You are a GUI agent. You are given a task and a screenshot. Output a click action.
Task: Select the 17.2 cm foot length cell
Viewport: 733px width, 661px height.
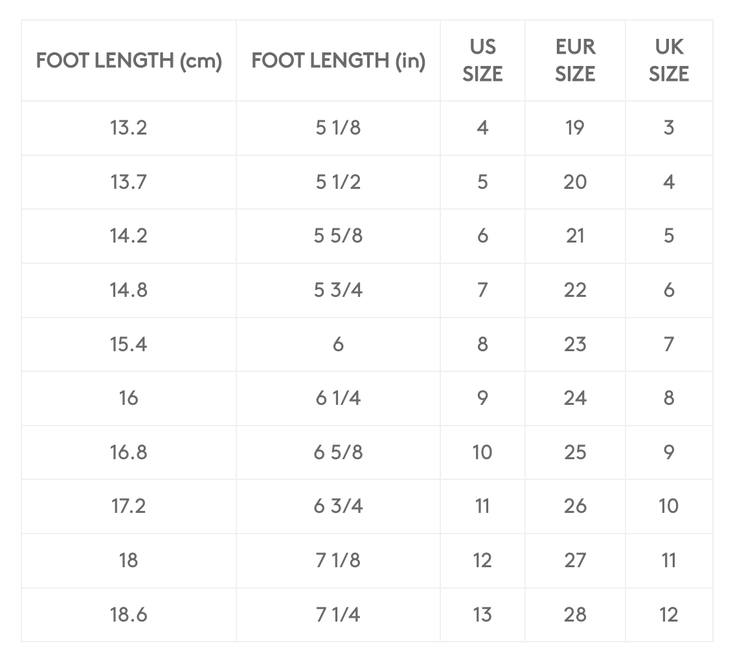pos(129,506)
